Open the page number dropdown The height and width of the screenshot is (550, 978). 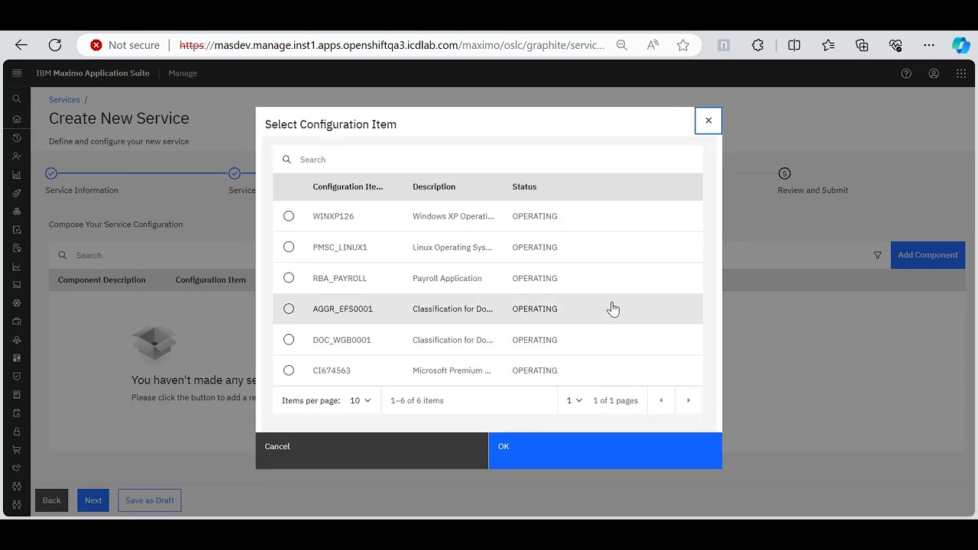click(x=574, y=400)
